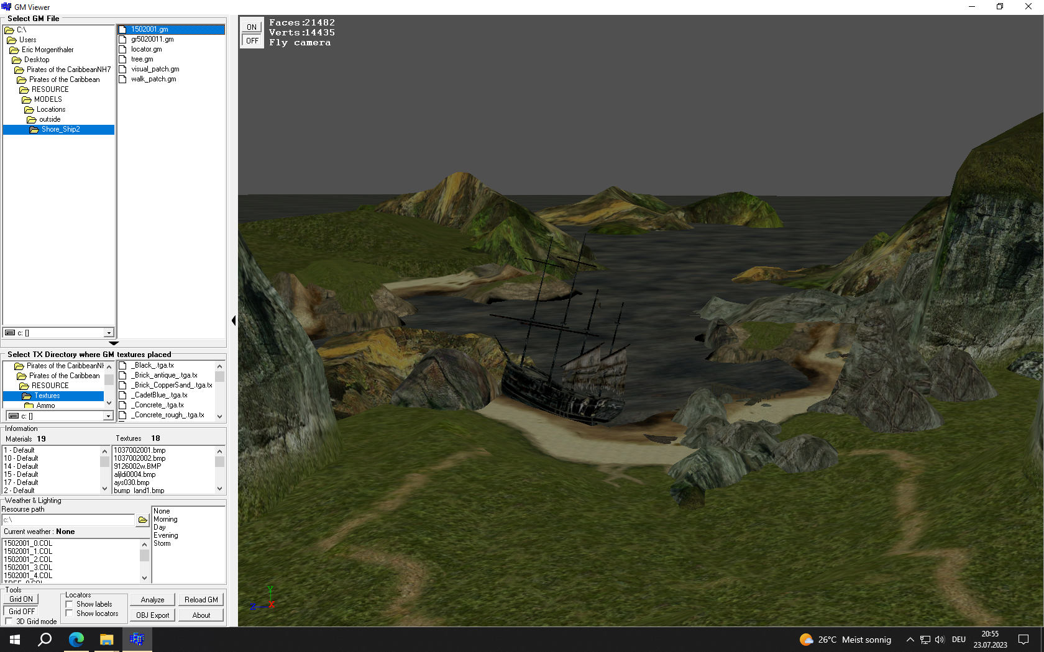Open C:\ root folder in GM tree
Image resolution: width=1044 pixels, height=652 pixels.
(x=21, y=30)
